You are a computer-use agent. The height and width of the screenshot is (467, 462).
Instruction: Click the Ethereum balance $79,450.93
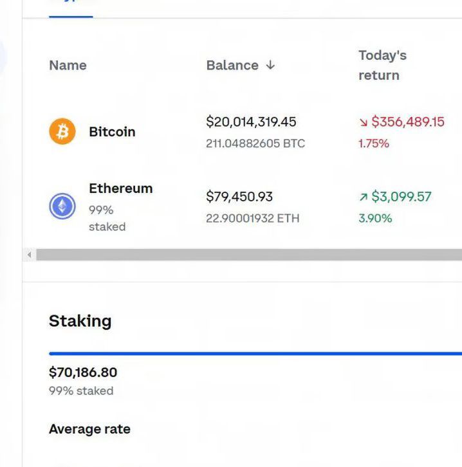tap(239, 197)
